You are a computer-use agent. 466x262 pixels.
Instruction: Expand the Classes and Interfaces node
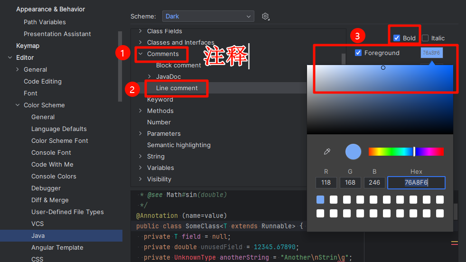140,42
